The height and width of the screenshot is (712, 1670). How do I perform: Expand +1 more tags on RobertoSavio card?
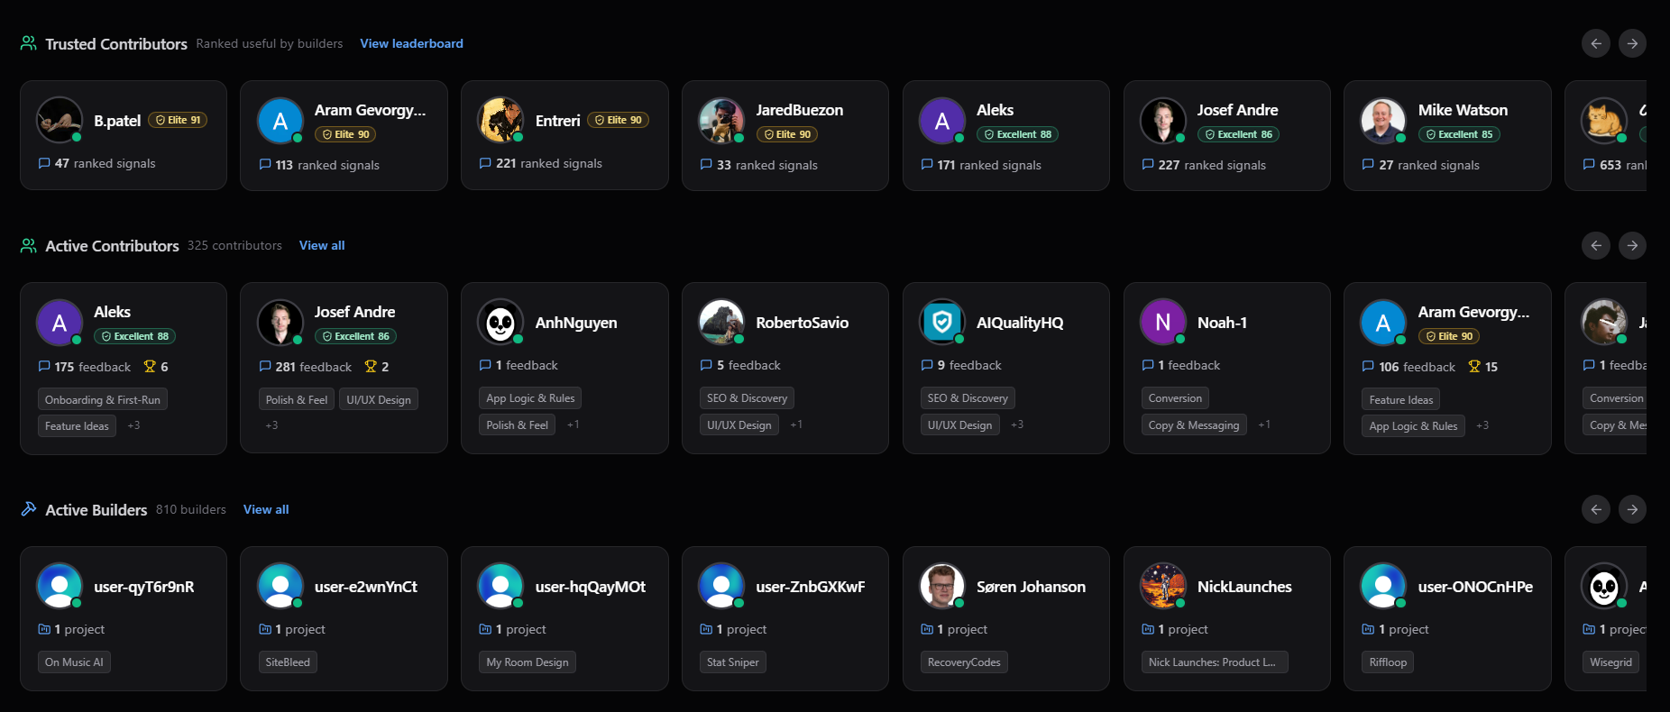click(795, 424)
